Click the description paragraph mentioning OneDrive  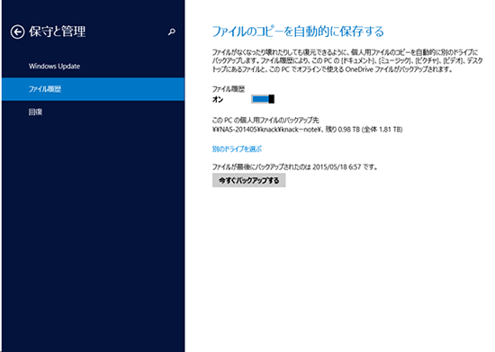coord(347,60)
